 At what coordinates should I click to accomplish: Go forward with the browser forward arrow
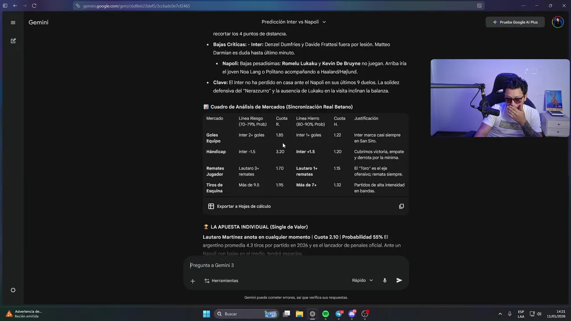[x=25, y=6]
